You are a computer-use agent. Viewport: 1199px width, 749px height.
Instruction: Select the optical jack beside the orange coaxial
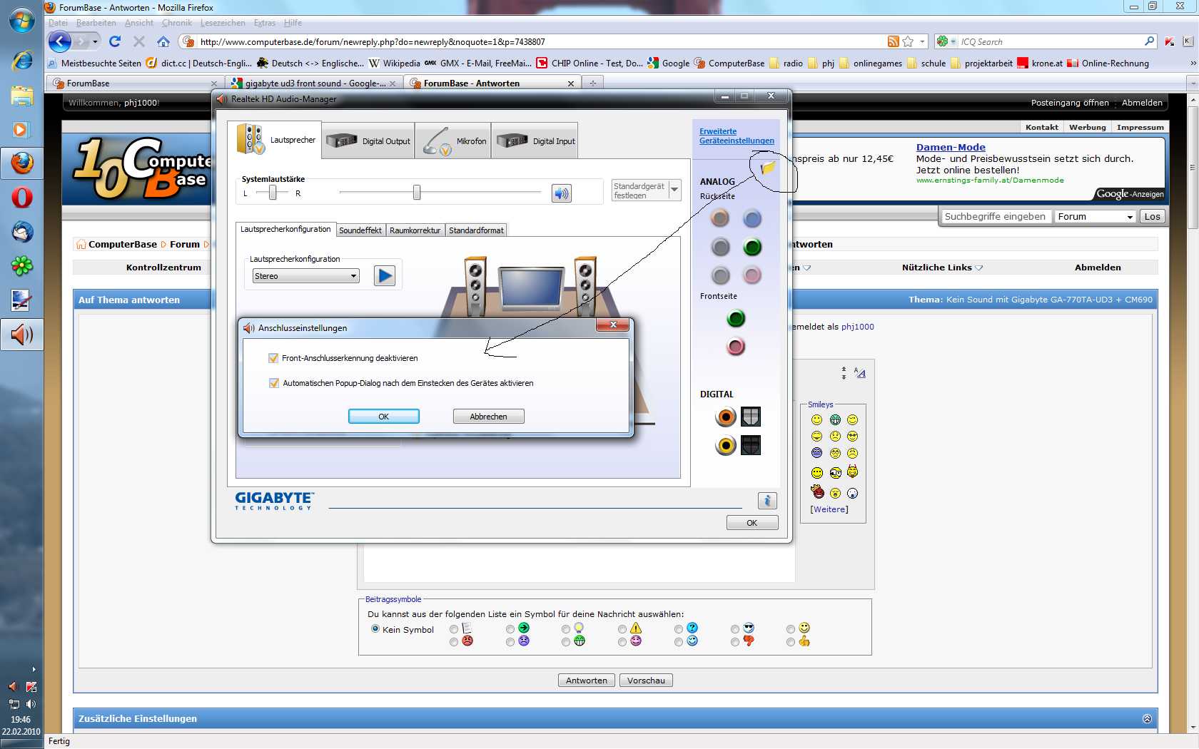pyautogui.click(x=751, y=417)
